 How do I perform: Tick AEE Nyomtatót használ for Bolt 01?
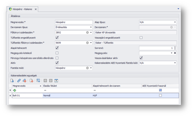[x=160, y=95]
